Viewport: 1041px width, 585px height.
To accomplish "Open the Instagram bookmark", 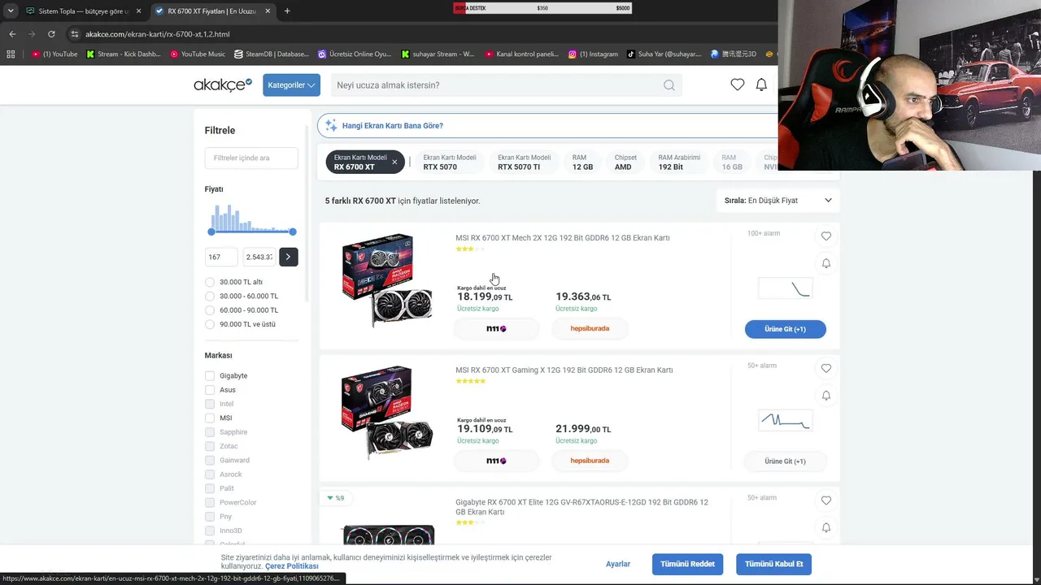I will [x=593, y=54].
